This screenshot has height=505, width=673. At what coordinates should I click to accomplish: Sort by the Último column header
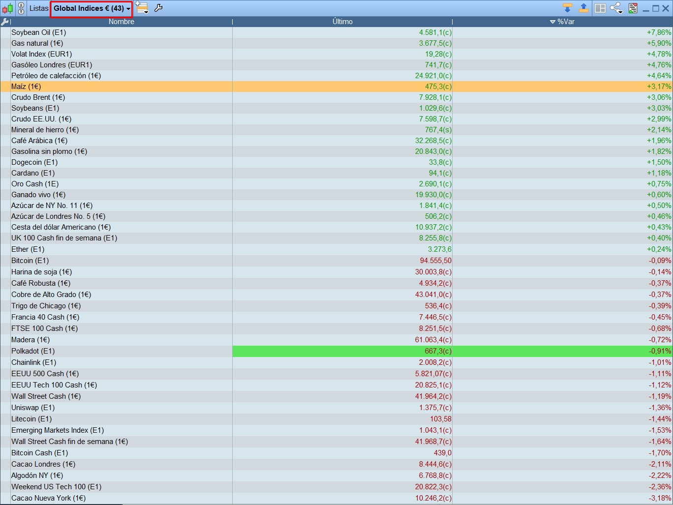342,22
